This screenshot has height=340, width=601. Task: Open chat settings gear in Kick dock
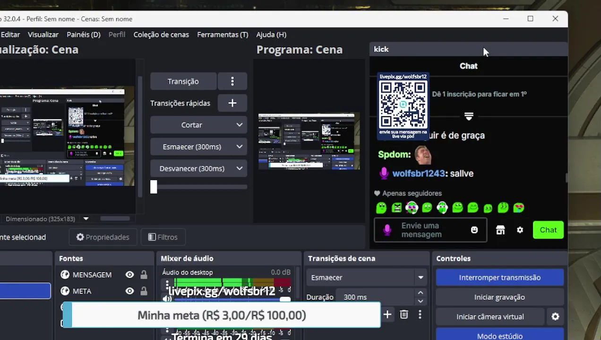(x=520, y=230)
